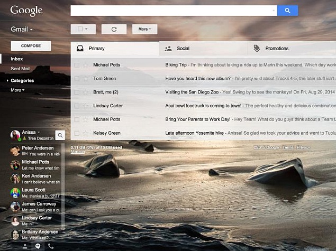Viewport: 336px width, 251px height.
Task: Switch to the Promotions tab
Action: tap(292, 49)
